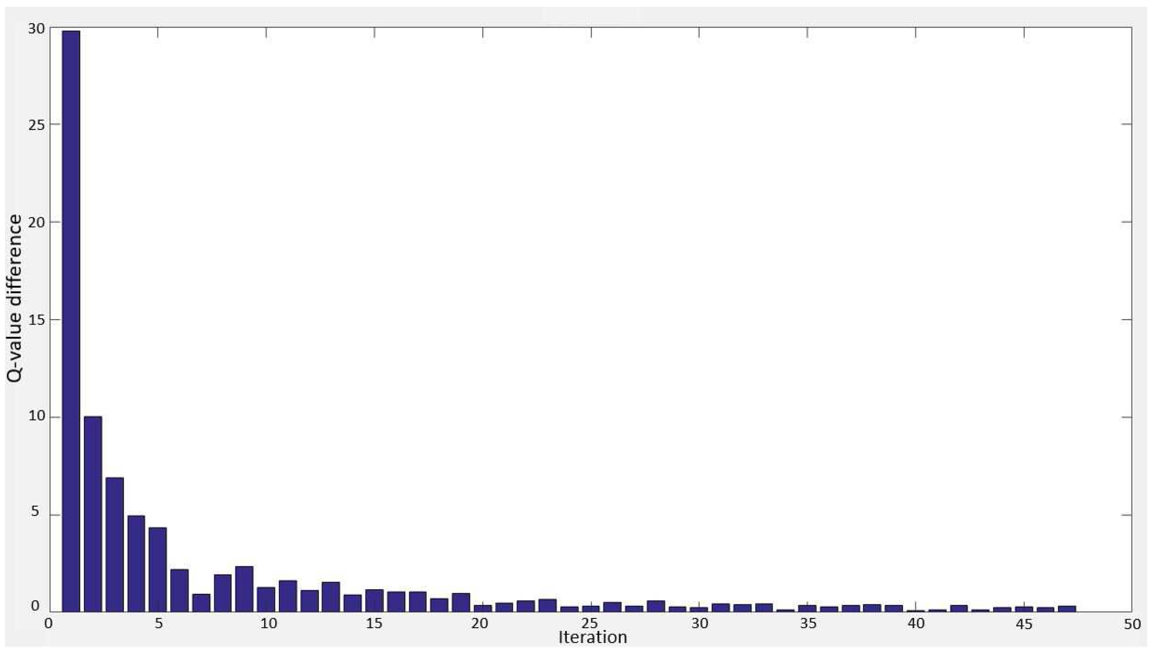1154x656 pixels.
Task: Click the bar at iteration 6
Action: (x=179, y=590)
